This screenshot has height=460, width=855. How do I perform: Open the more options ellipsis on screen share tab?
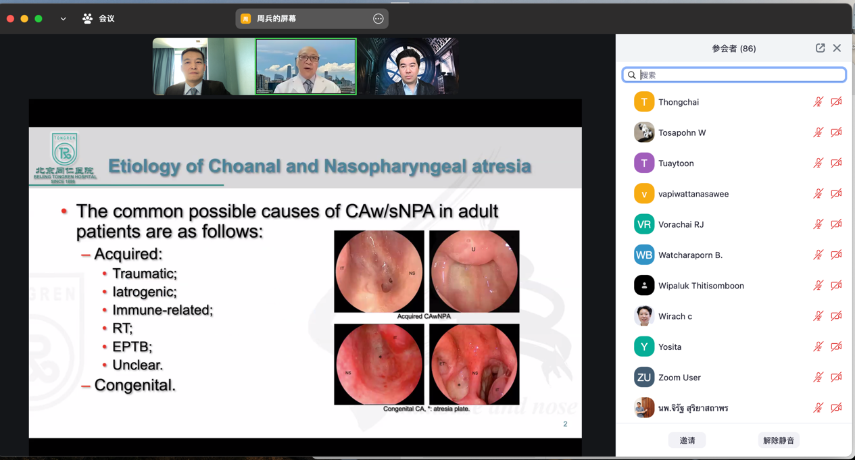coord(378,19)
